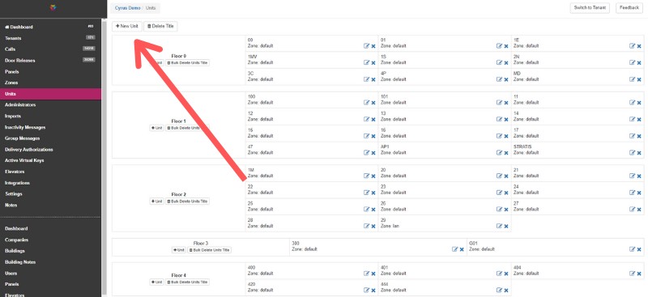Edit unit 404 via pencil icon
The image size is (648, 297).
pos(633,273)
